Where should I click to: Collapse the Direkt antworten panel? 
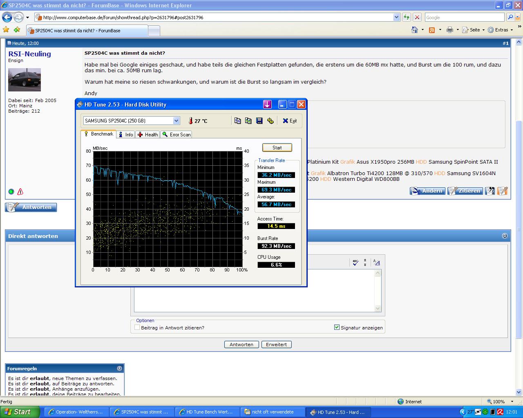tap(505, 236)
